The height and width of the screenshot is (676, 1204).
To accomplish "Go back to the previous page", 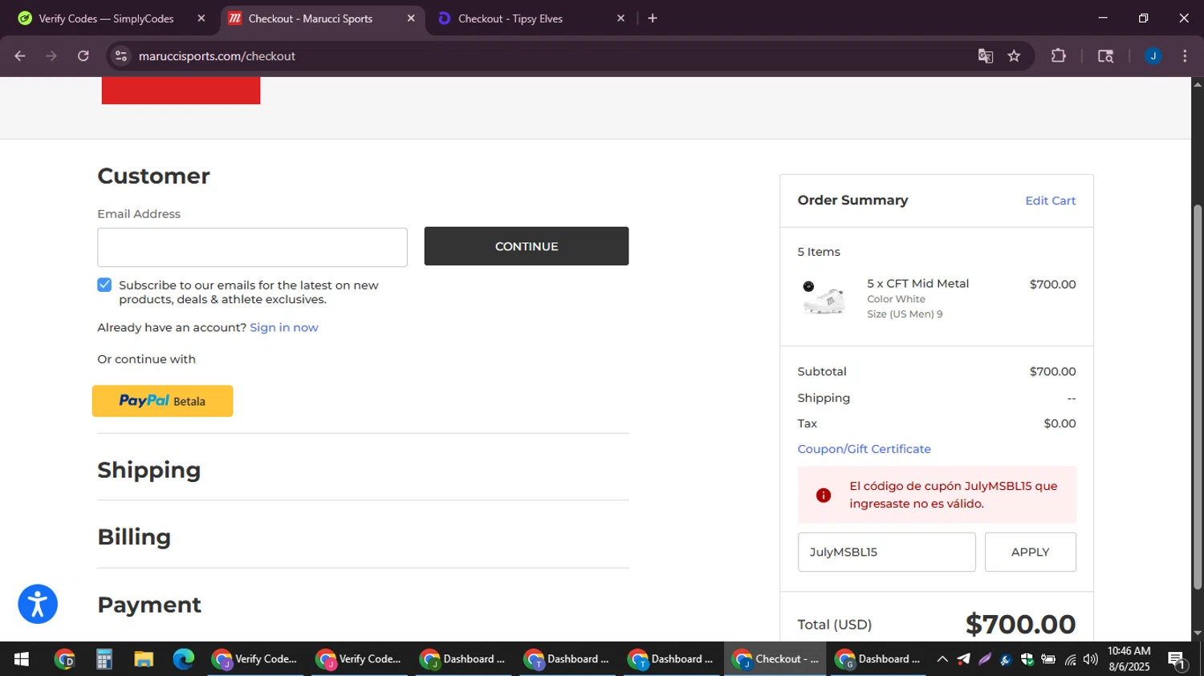I will (x=20, y=56).
